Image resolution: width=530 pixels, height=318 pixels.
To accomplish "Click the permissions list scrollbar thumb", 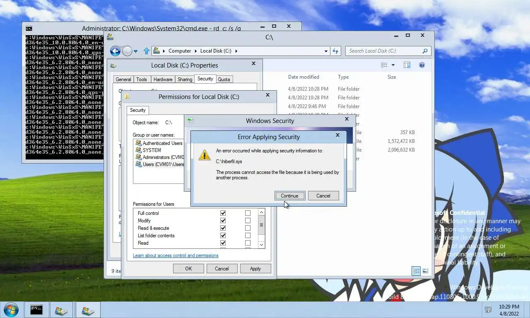I will point(261,225).
